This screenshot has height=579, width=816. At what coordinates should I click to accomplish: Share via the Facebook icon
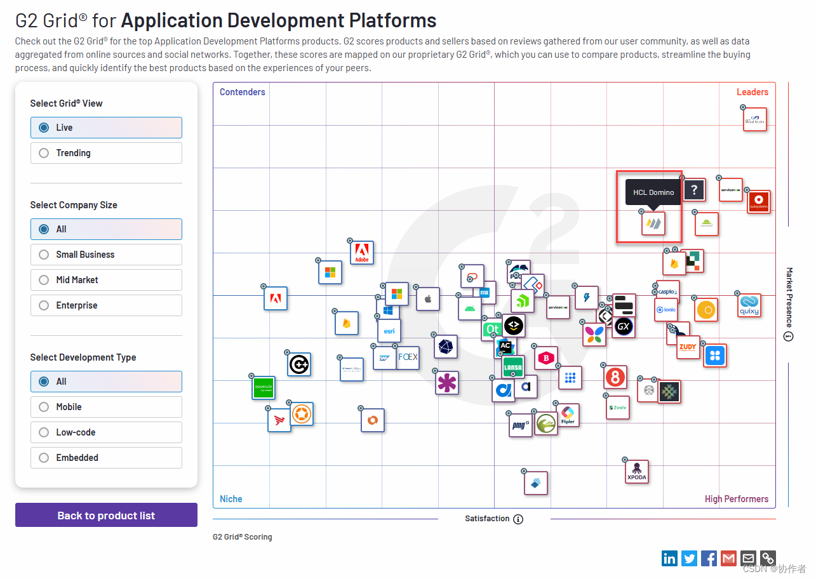click(x=709, y=558)
